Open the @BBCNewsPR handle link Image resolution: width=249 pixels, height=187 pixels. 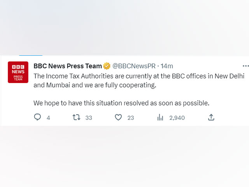point(133,66)
